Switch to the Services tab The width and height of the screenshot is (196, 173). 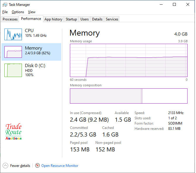pyautogui.click(x=112, y=19)
